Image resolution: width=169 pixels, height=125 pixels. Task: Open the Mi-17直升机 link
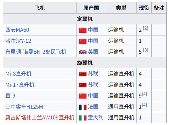coord(20,85)
